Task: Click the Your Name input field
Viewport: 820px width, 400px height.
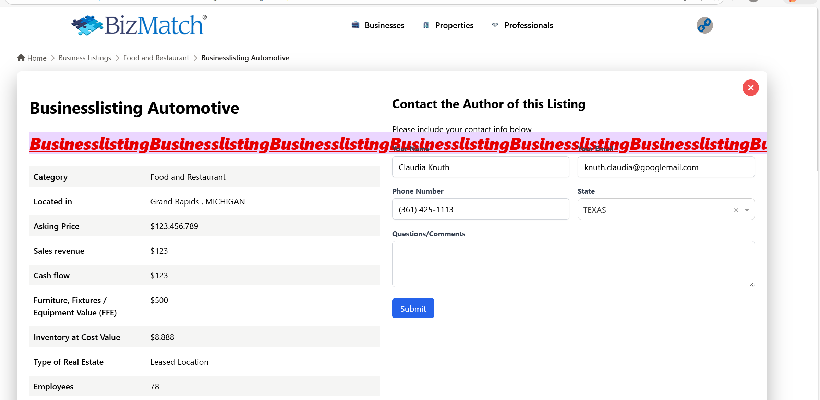Action: [x=480, y=167]
